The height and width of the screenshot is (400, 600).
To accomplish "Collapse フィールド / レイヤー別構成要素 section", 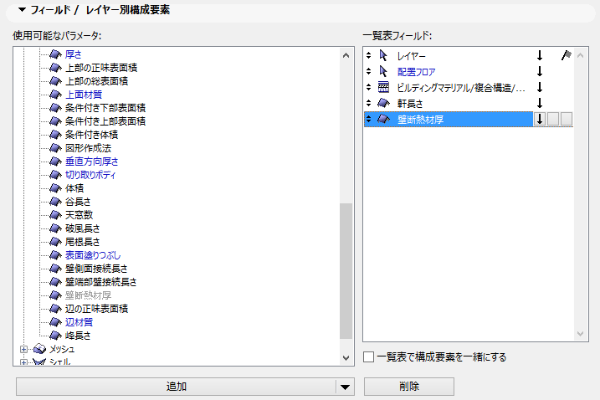I will [x=23, y=9].
